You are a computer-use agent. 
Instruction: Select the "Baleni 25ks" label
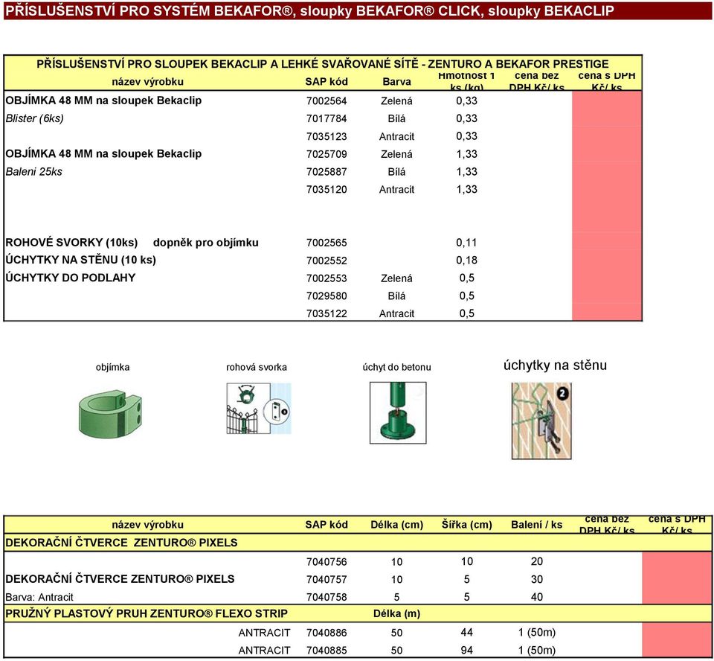33,172
